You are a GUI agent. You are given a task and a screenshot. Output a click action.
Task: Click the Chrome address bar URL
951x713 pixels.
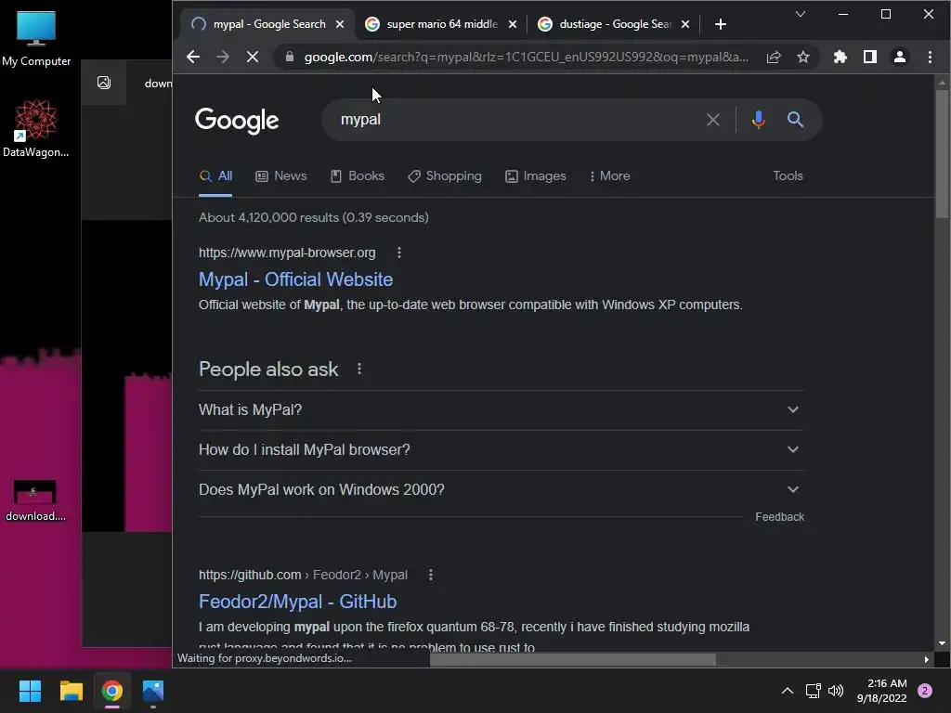(x=526, y=57)
